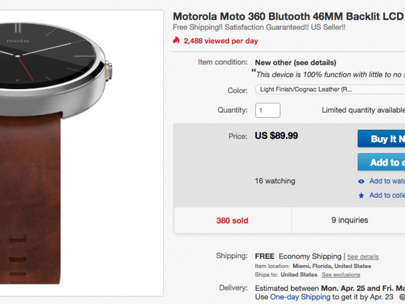Click the Add to collection link
Image resolution: width=405 pixels, height=304 pixels.
tap(387, 195)
